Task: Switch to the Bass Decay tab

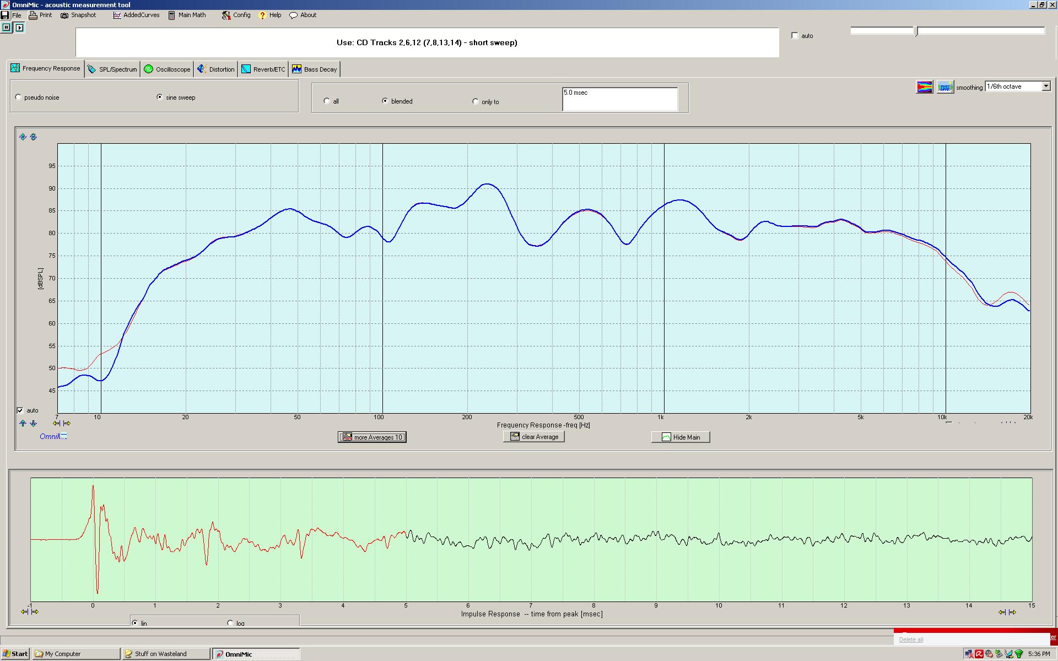Action: (x=314, y=69)
